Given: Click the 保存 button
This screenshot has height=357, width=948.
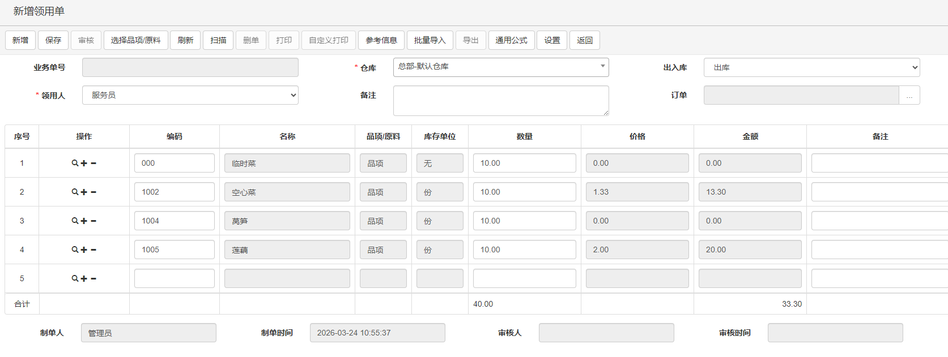Looking at the screenshot, I should click(x=53, y=40).
